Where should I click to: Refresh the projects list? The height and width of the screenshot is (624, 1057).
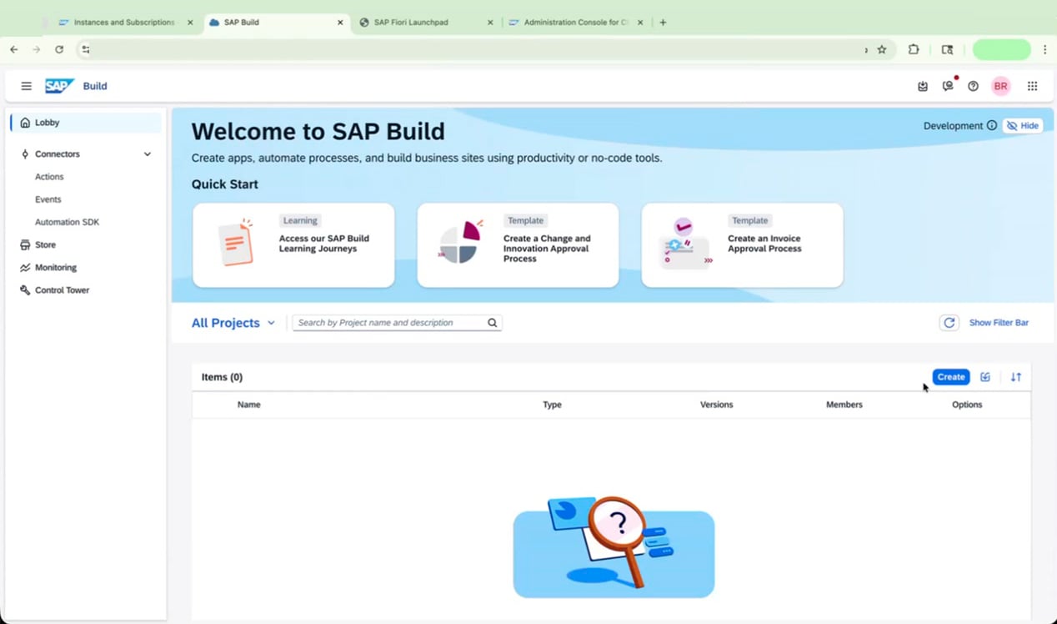(x=949, y=323)
